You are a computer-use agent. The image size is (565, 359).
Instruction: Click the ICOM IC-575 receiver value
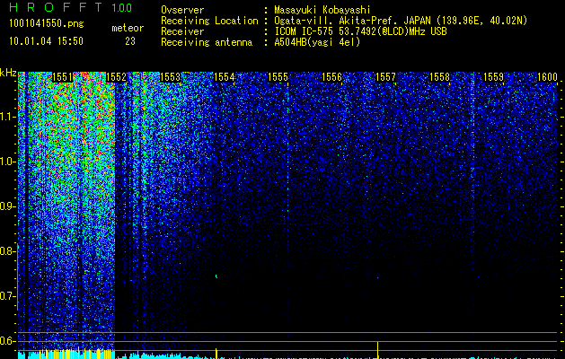[360, 31]
